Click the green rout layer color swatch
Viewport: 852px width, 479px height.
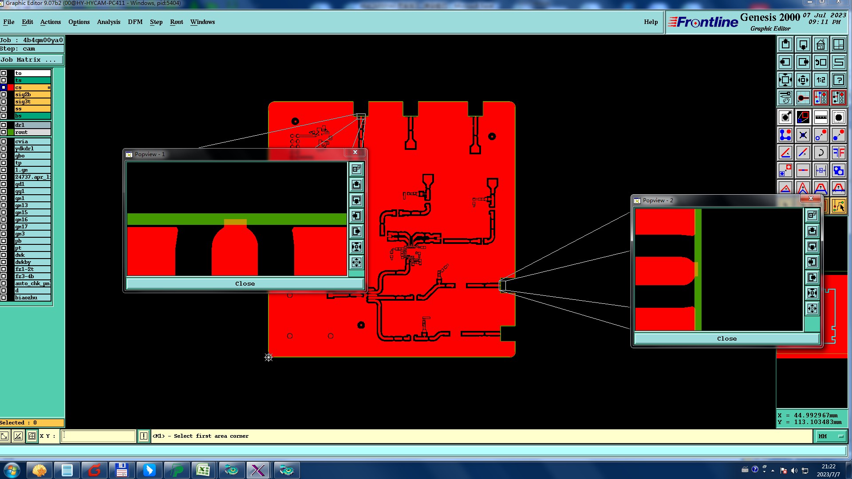point(11,132)
